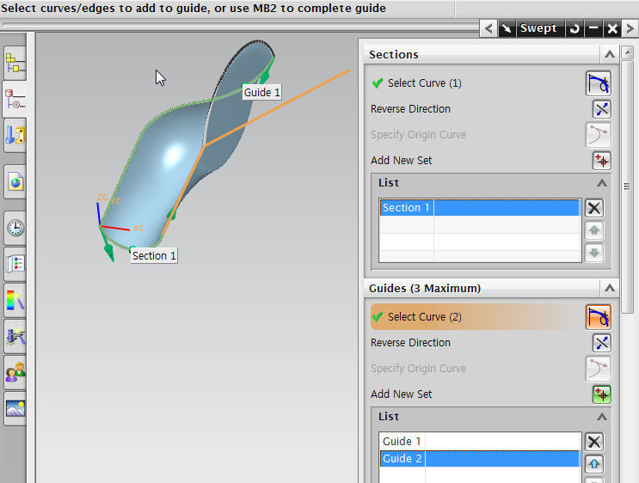The height and width of the screenshot is (483, 639).
Task: Close the Swept dialog
Action: click(612, 28)
